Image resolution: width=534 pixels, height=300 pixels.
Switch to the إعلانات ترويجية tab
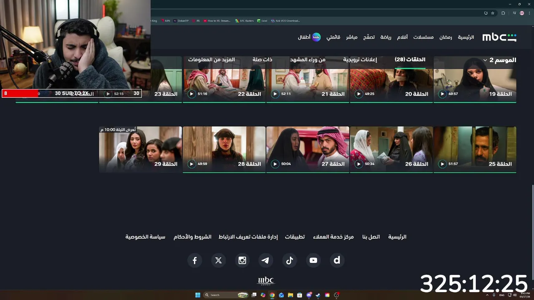(360, 60)
